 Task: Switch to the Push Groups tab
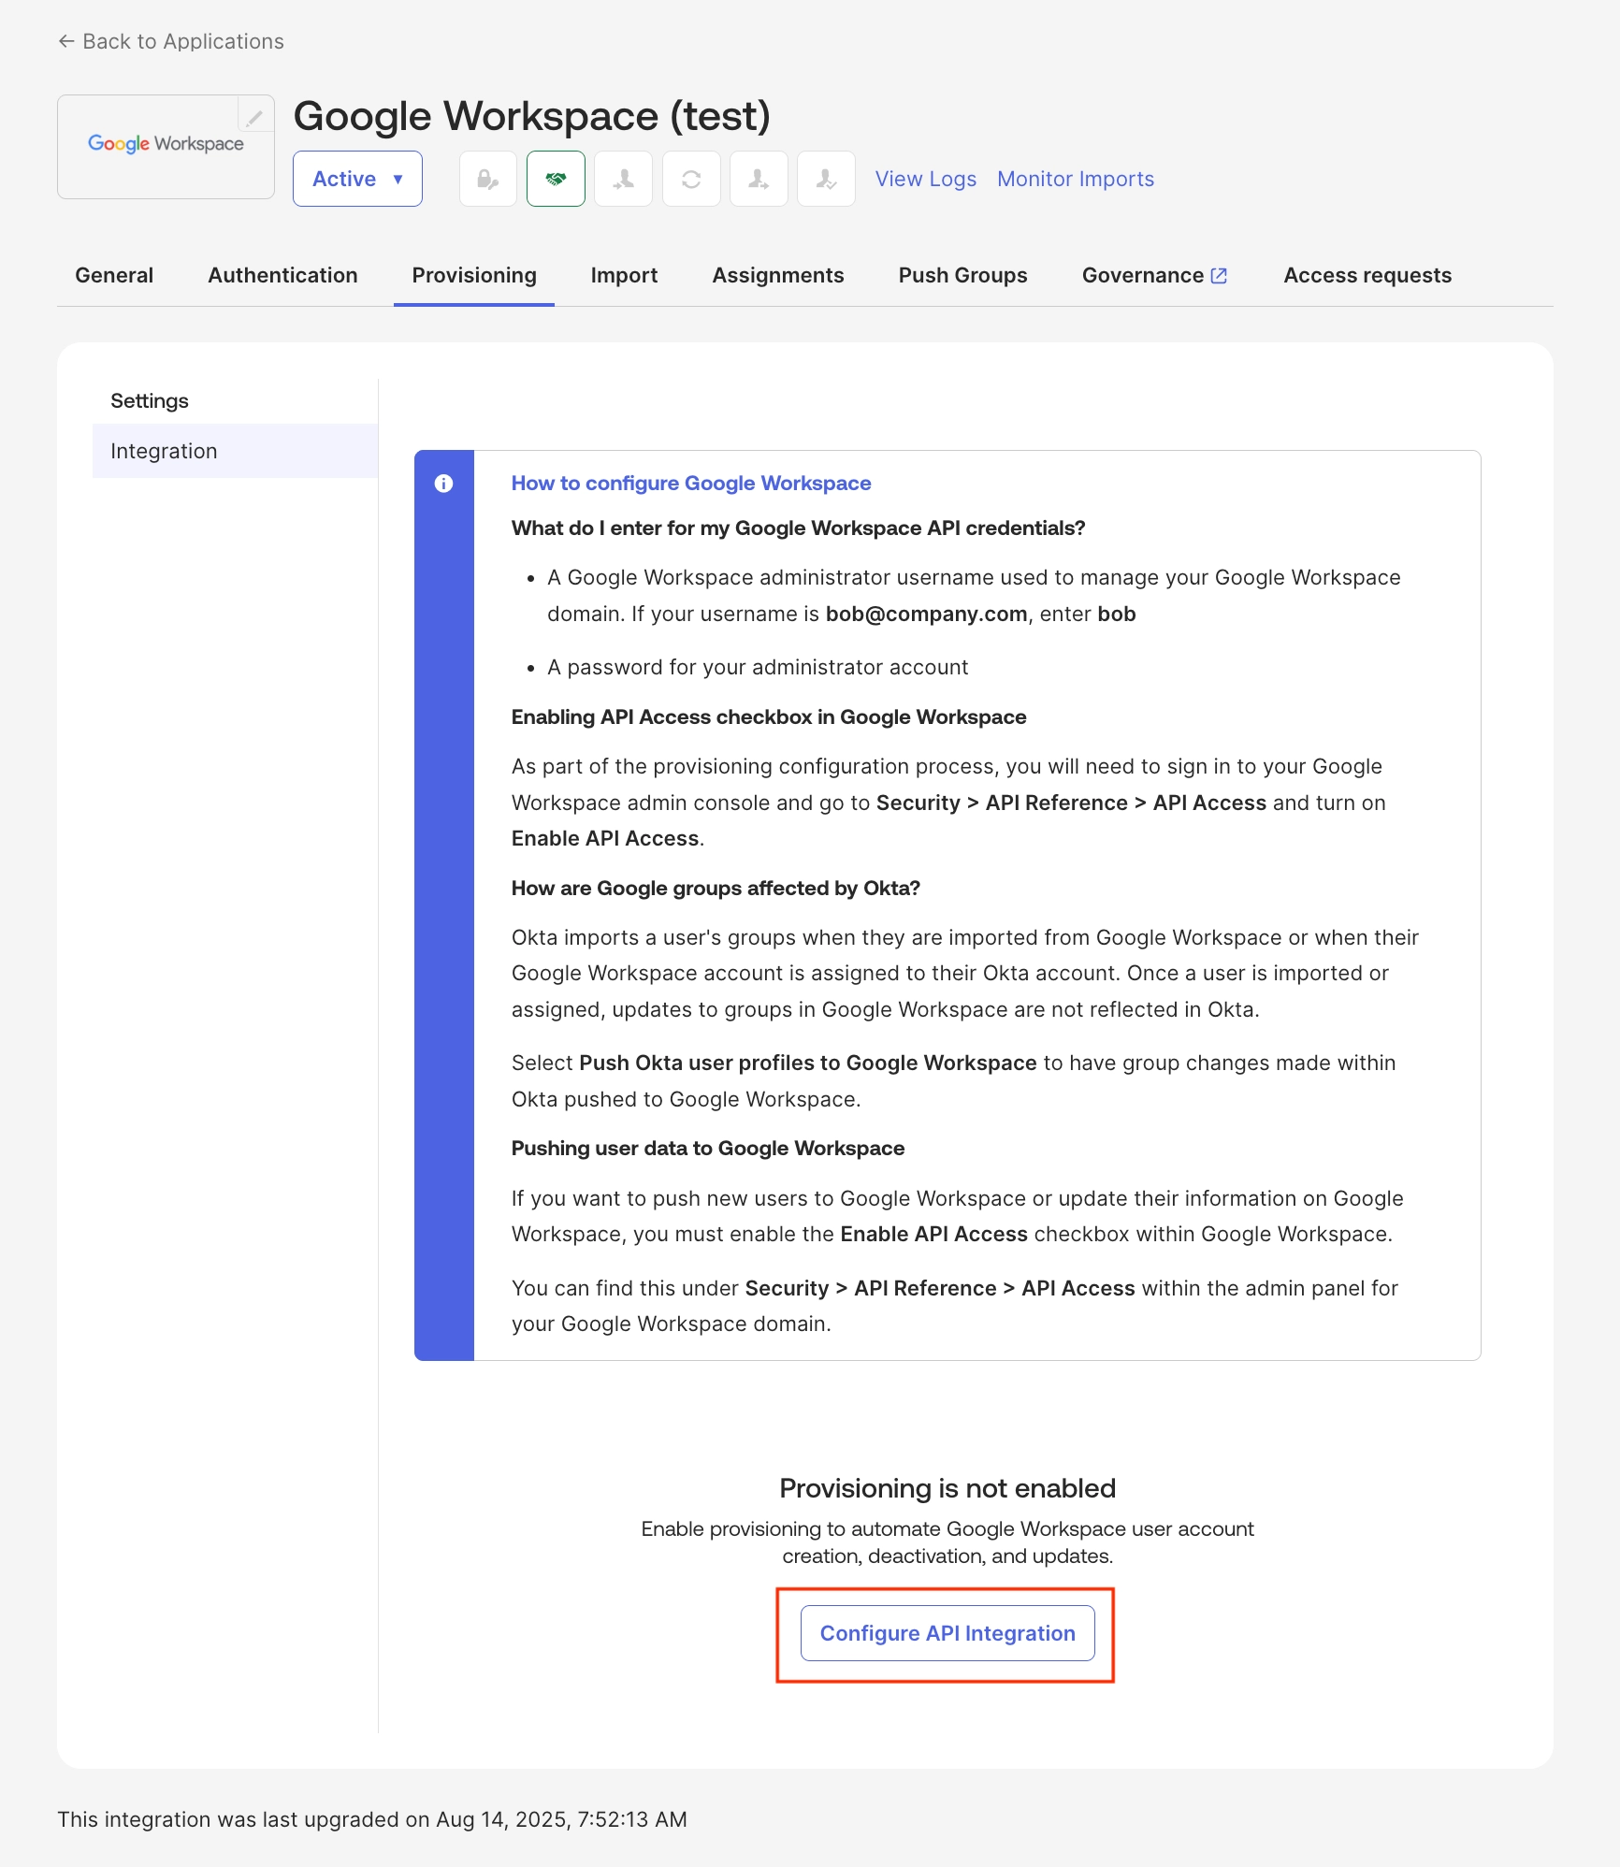[962, 275]
